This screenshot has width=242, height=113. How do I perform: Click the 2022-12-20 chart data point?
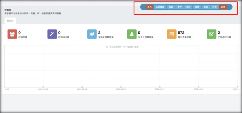[x=121, y=87]
